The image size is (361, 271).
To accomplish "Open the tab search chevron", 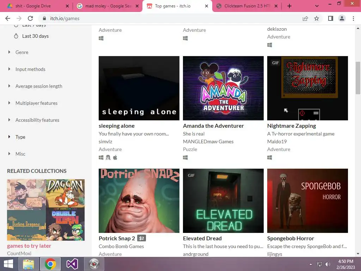I will [317, 6].
